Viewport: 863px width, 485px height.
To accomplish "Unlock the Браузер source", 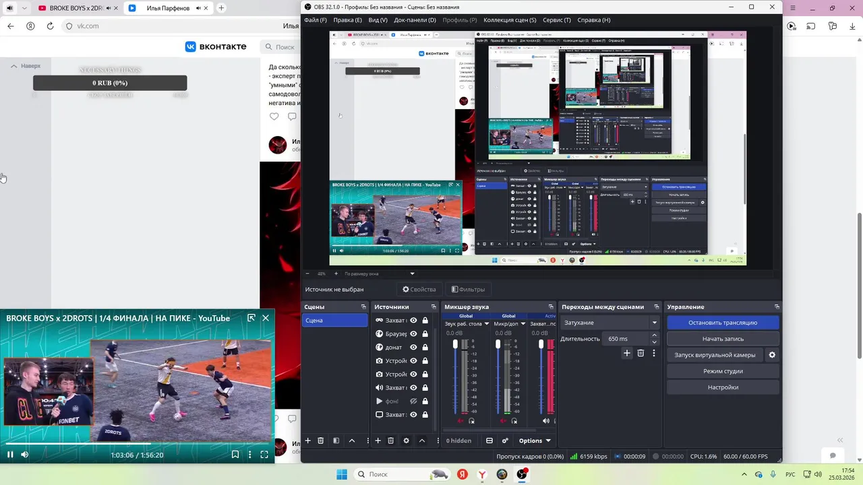I will coord(425,334).
